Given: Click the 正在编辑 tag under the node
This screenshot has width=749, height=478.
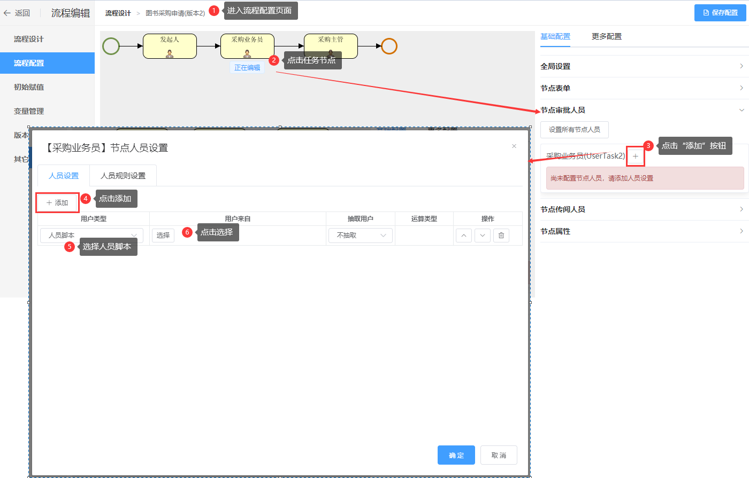Looking at the screenshot, I should [247, 68].
